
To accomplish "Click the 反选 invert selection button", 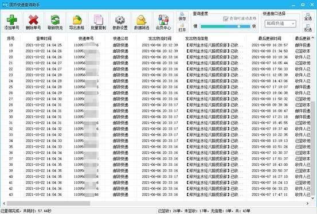I will click(308, 28).
